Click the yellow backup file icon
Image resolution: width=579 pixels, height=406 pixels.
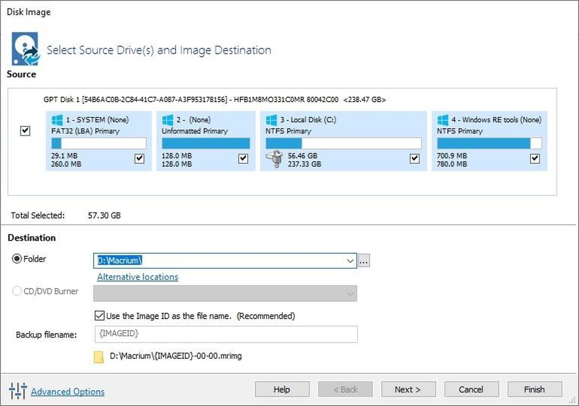pyautogui.click(x=98, y=357)
